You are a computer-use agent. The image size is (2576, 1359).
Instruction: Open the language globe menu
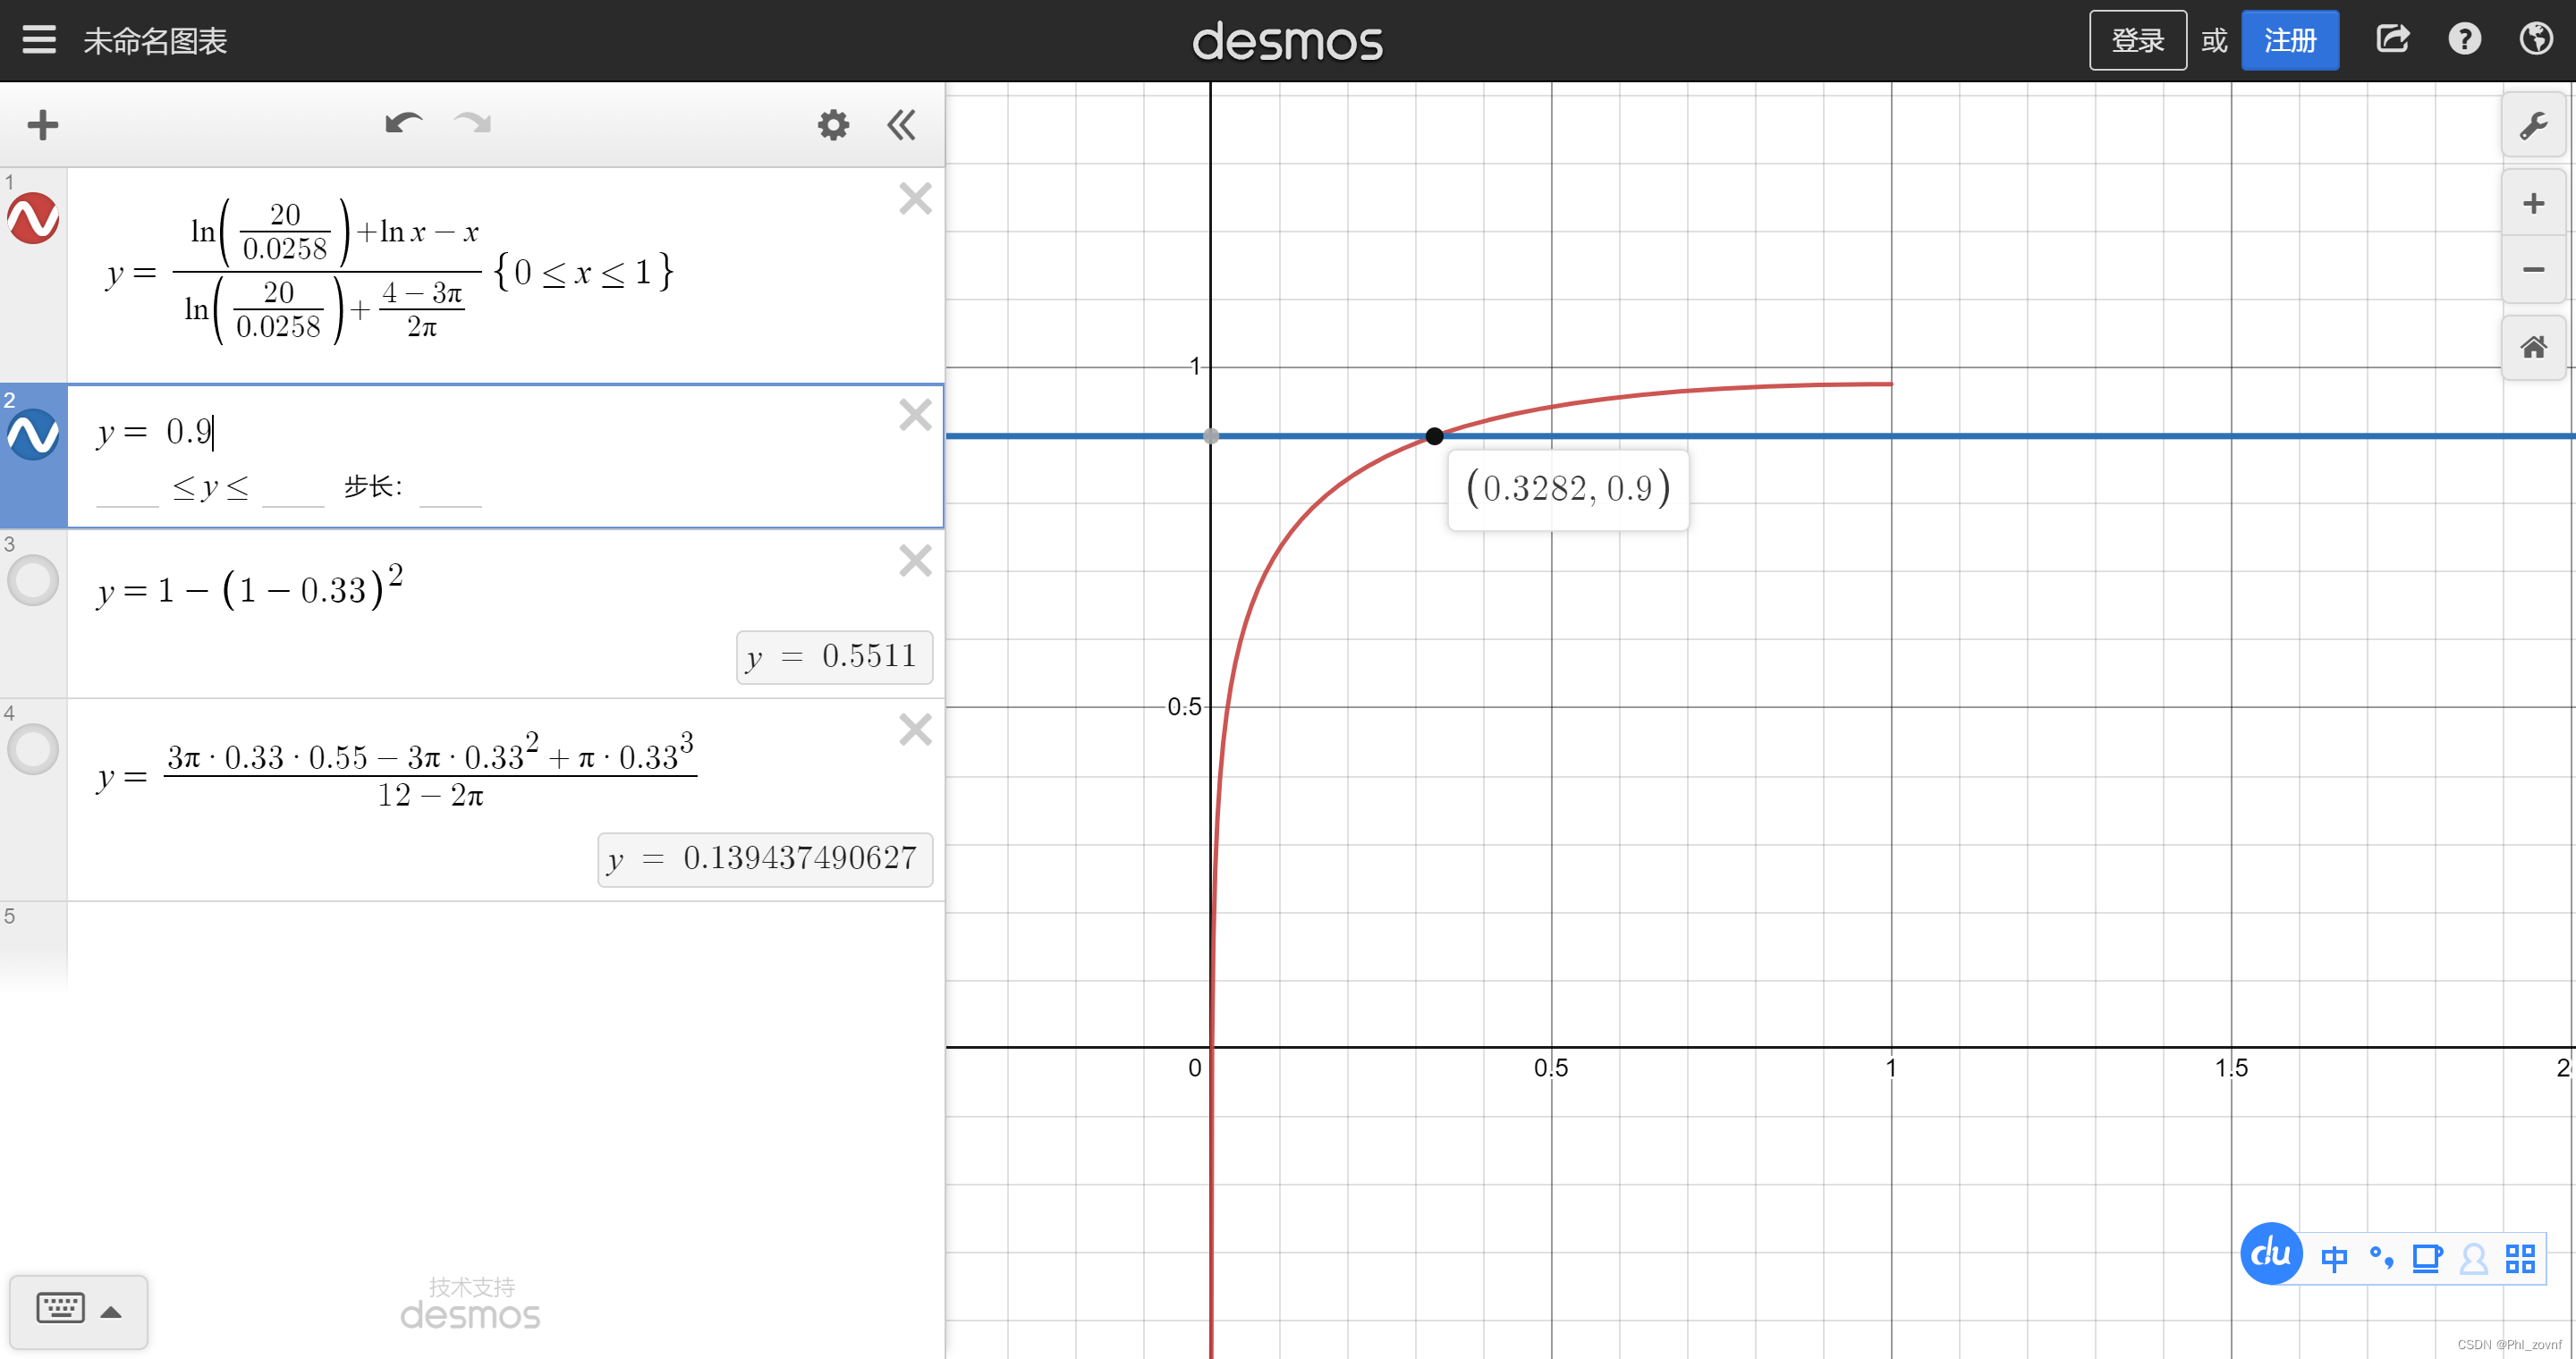(x=2536, y=40)
